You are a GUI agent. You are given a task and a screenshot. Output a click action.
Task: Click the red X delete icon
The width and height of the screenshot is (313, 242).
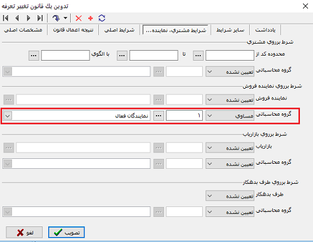coord(79,18)
